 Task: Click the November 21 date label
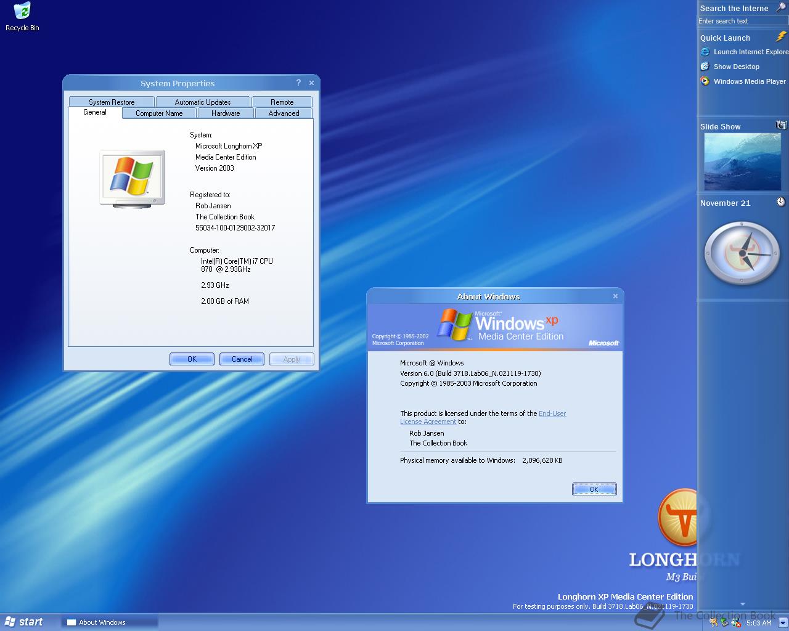tap(726, 203)
